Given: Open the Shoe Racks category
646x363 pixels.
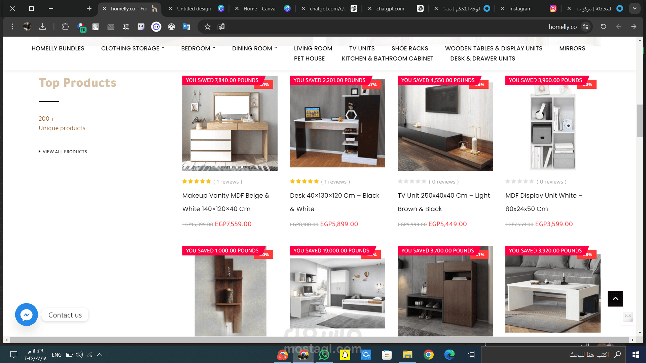Looking at the screenshot, I should click(x=410, y=48).
